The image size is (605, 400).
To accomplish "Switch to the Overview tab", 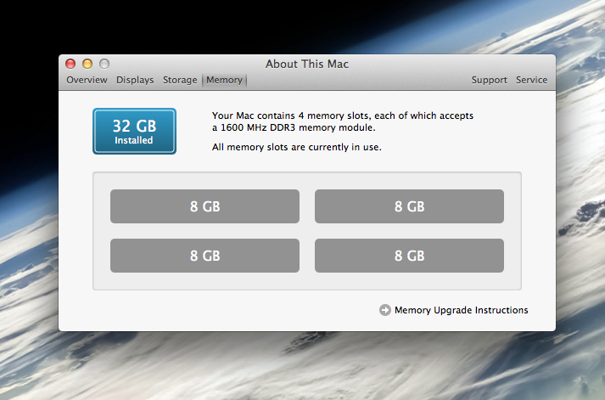I will pos(87,80).
